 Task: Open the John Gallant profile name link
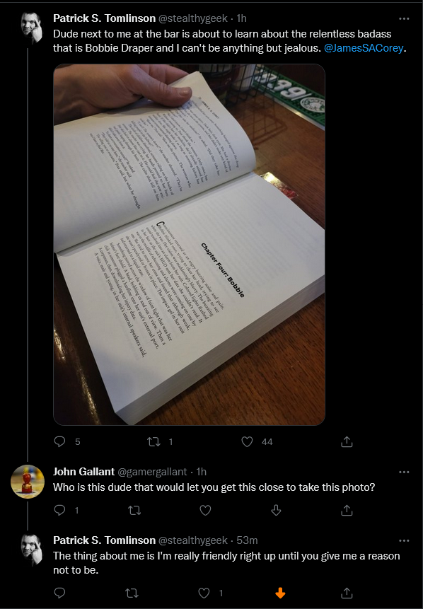83,472
